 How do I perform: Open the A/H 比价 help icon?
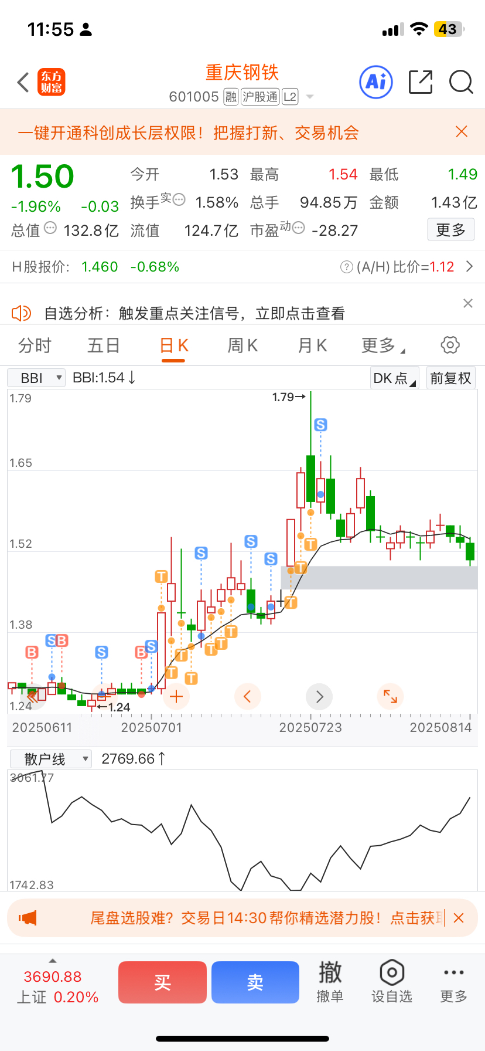click(x=346, y=267)
